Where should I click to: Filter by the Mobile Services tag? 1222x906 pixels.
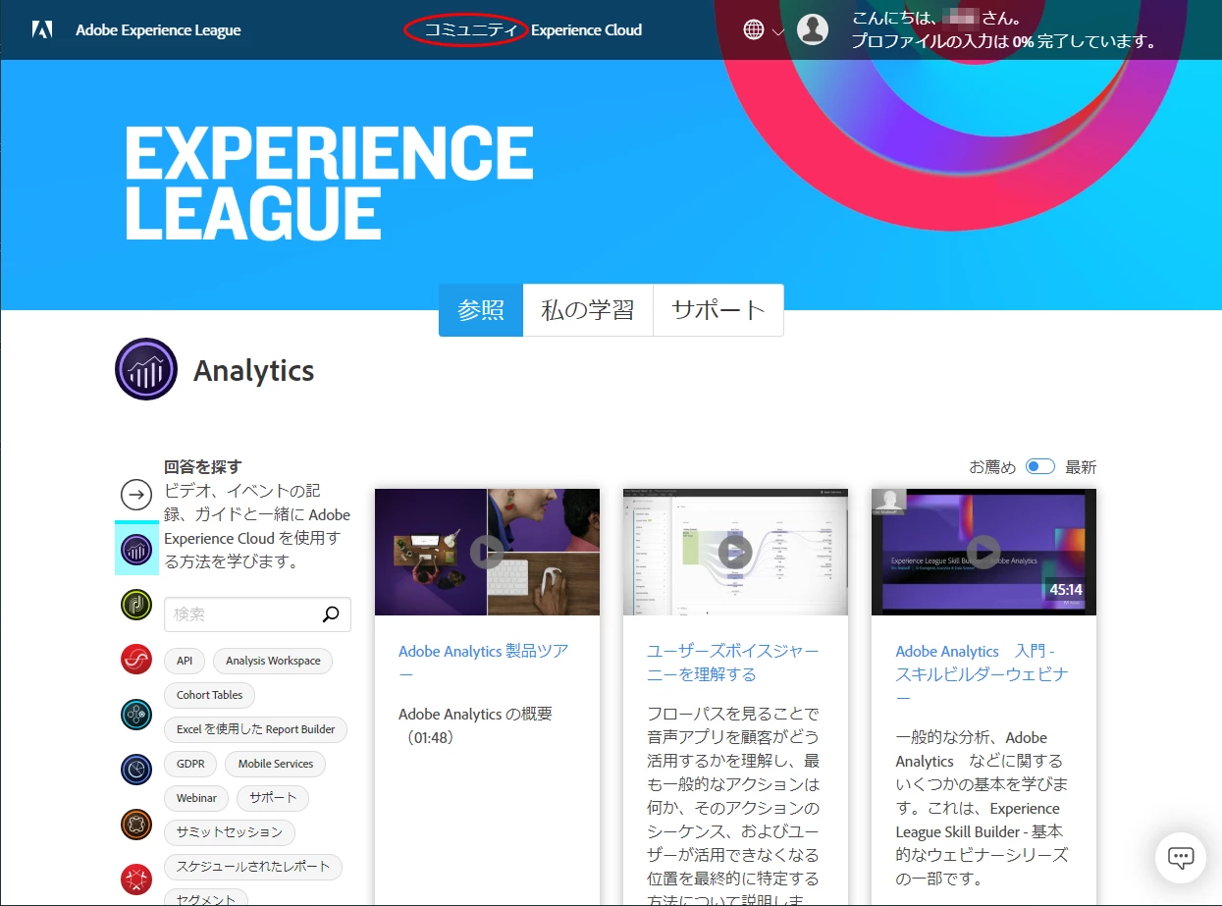[x=276, y=764]
